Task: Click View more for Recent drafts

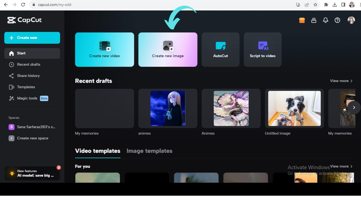Action: tap(341, 81)
